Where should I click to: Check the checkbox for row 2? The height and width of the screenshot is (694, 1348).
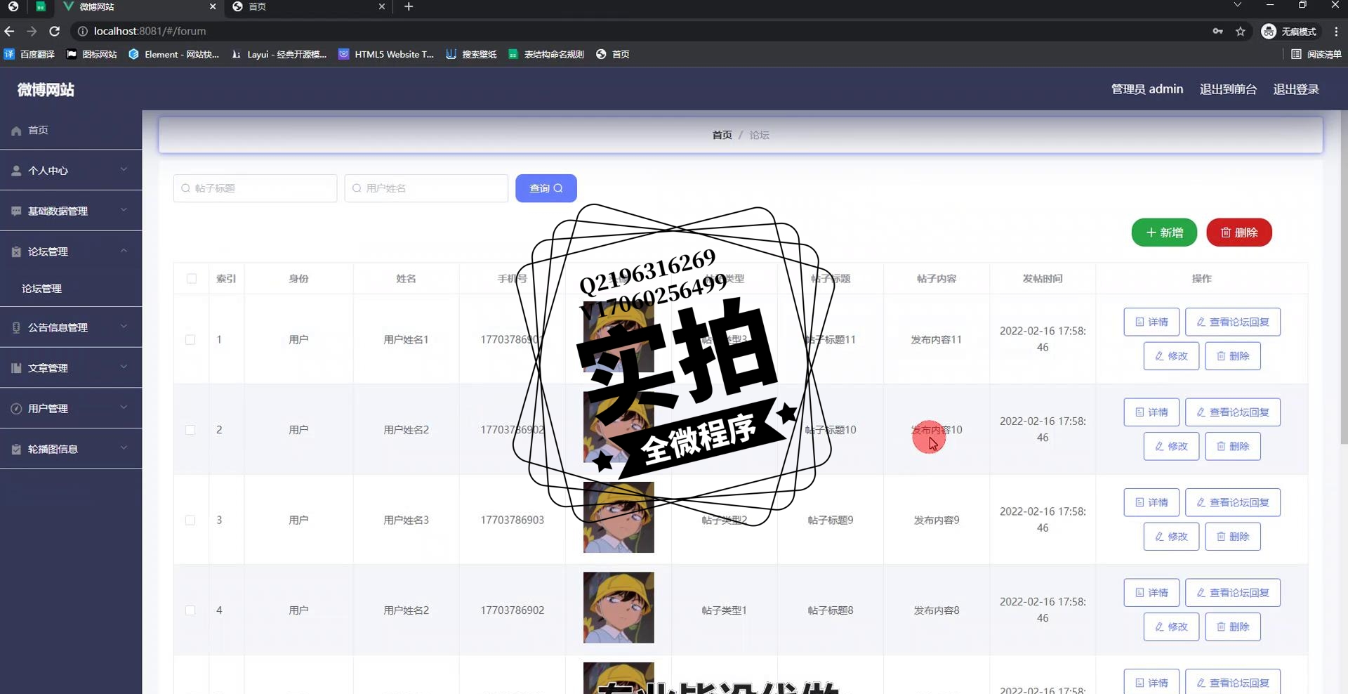pos(190,430)
